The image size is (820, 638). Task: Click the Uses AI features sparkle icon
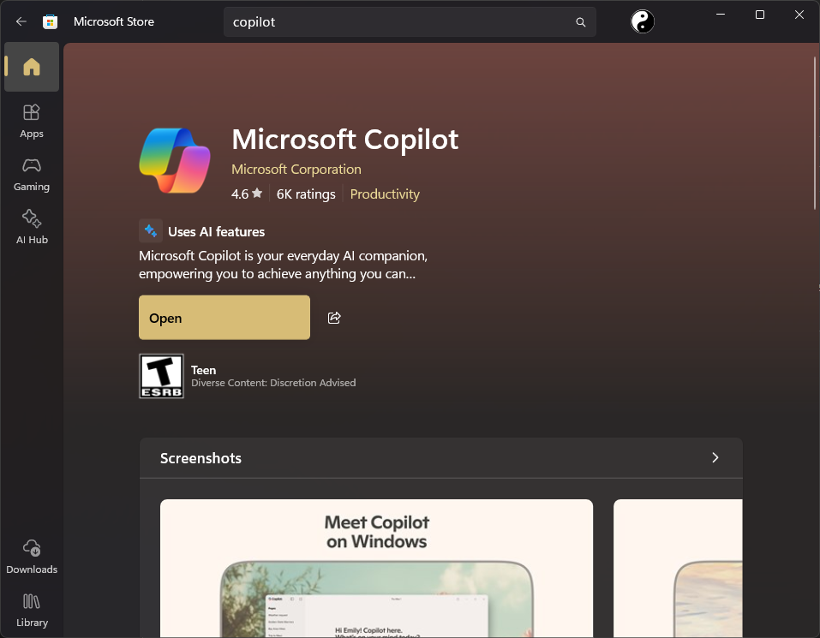pyautogui.click(x=151, y=231)
